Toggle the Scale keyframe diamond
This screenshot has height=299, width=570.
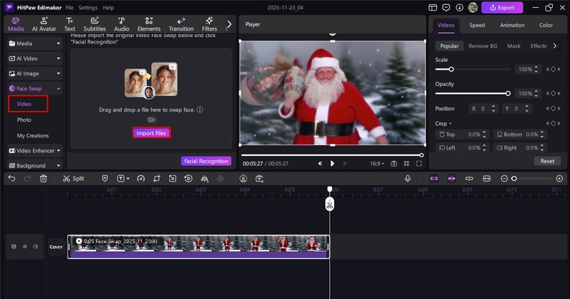pos(552,70)
